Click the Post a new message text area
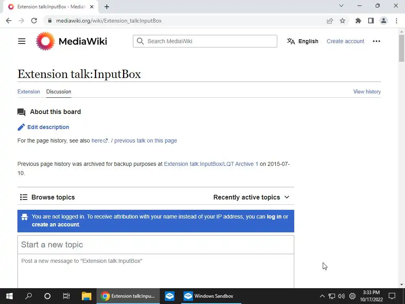405x304 pixels. (x=156, y=271)
